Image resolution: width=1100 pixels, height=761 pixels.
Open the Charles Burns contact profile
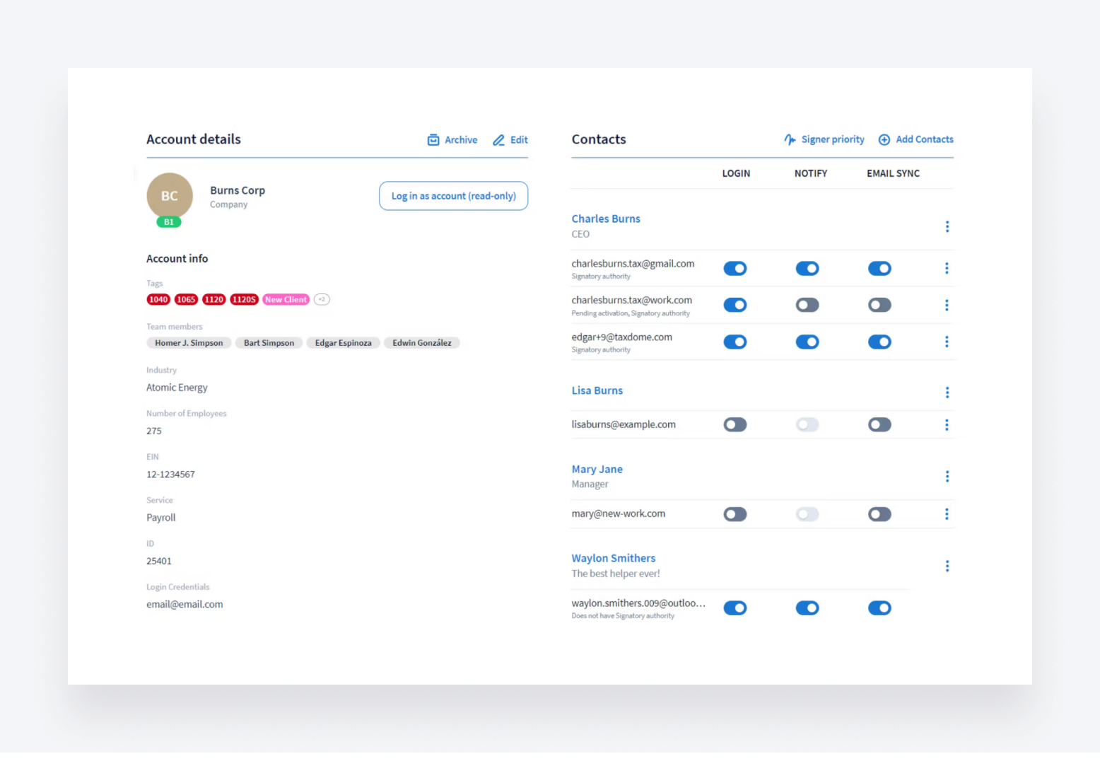tap(606, 219)
